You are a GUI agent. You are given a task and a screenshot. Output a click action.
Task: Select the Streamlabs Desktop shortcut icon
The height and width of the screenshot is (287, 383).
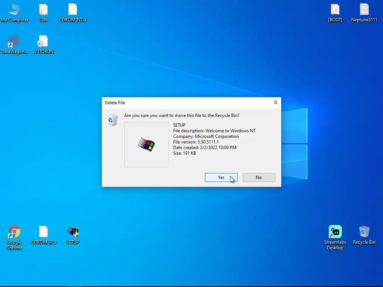(x=335, y=238)
